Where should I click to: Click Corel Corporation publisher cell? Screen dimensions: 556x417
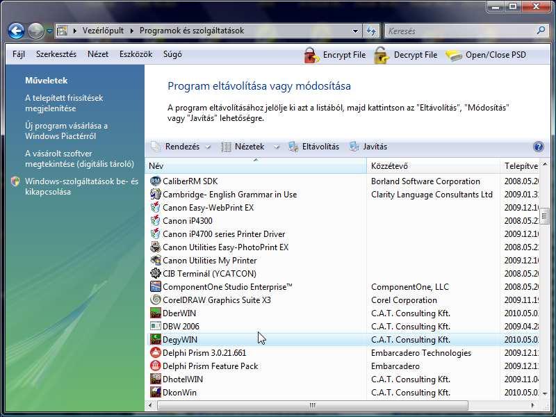coord(404,300)
